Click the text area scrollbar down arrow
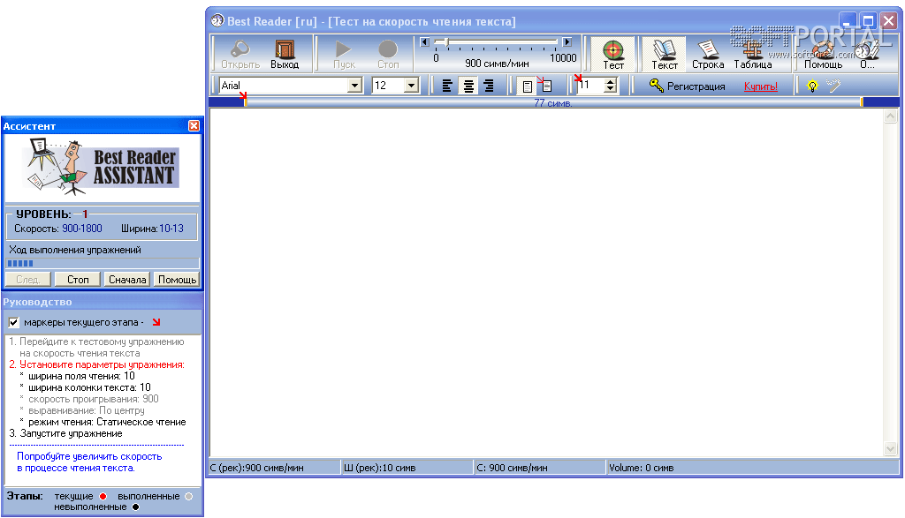 [x=890, y=448]
